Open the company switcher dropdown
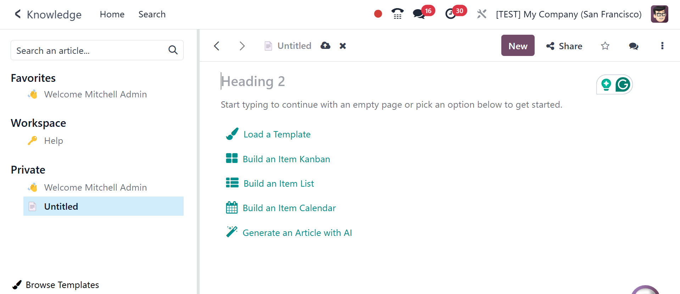The height and width of the screenshot is (294, 680). tap(568, 14)
